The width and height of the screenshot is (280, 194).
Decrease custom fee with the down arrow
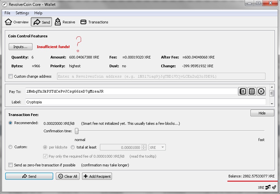[144, 149]
